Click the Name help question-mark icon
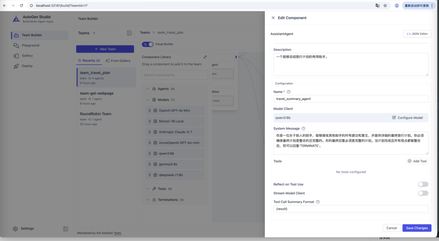The width and height of the screenshot is (439, 241). point(289,92)
